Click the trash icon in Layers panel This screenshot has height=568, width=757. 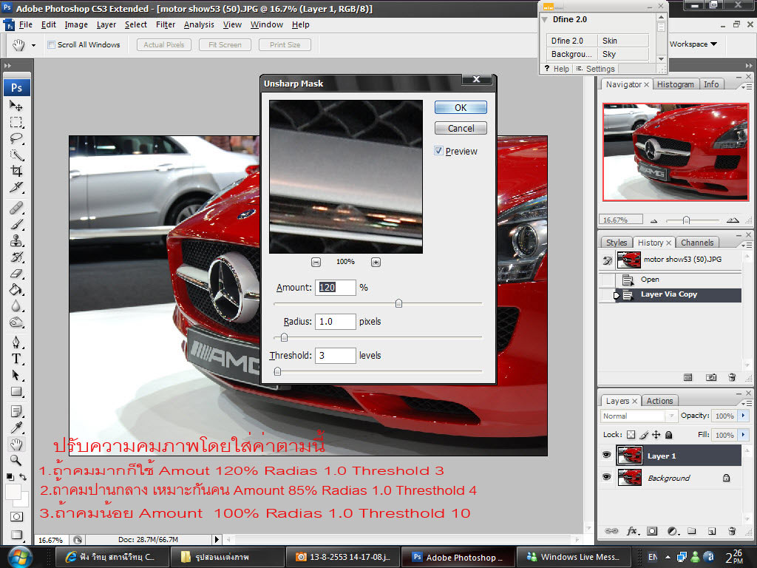pyautogui.click(x=732, y=531)
